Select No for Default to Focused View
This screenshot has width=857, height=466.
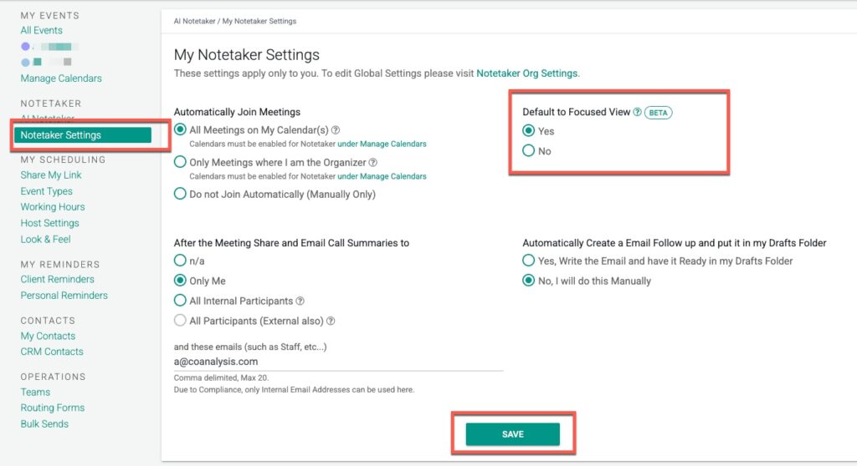click(528, 151)
